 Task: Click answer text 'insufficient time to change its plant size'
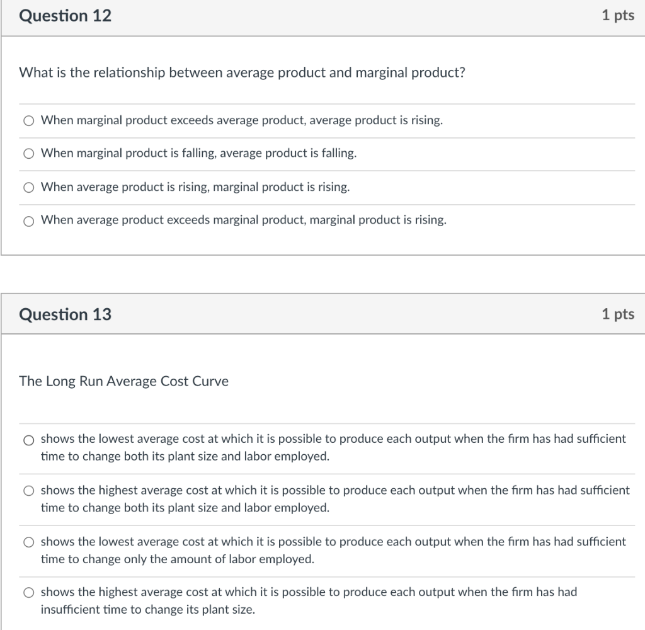tap(148, 609)
